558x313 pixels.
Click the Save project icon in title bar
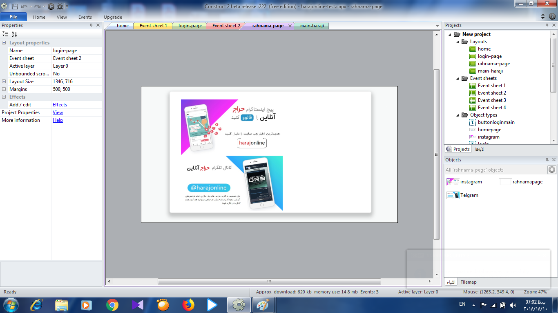point(14,7)
